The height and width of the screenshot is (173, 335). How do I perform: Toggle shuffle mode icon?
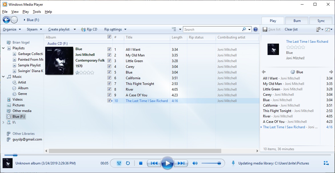point(119,163)
